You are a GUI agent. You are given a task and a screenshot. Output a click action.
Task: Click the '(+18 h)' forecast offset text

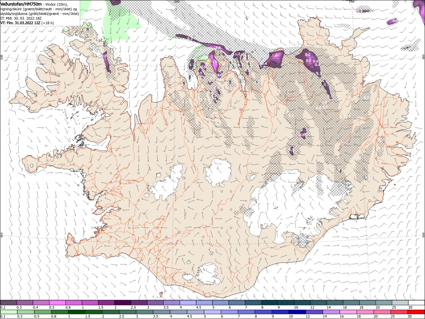pyautogui.click(x=47, y=23)
